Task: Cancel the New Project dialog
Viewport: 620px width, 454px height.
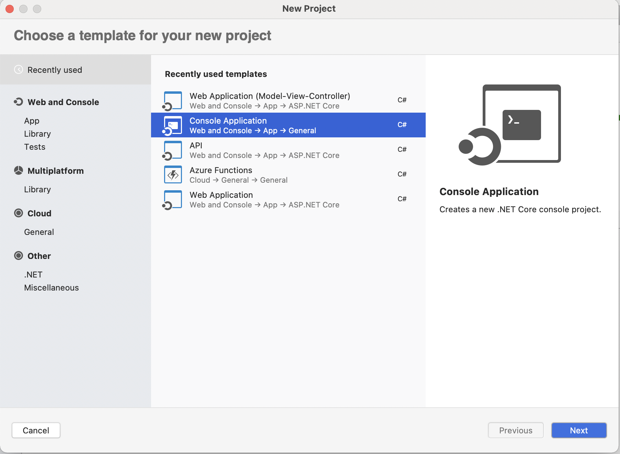Action: point(36,430)
